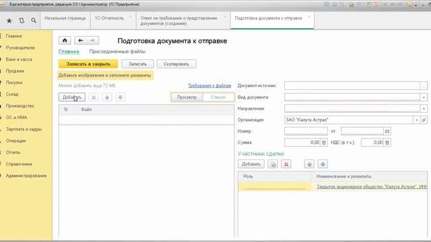Image resolution: width=431 pixels, height=242 pixels.
Task: Open Присоединенные файлы section
Action: point(117,52)
